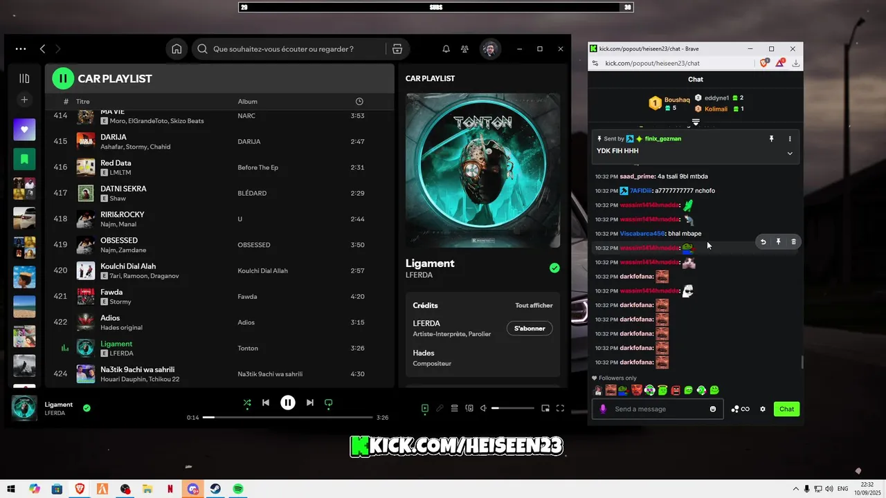Screen dimensions: 886x498
Task: Click Tout afficher in the Crédits card
Action: (534, 305)
